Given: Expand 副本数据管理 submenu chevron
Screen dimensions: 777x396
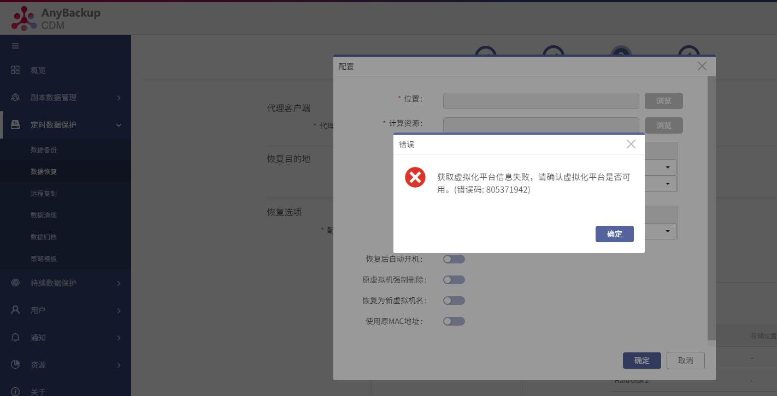Looking at the screenshot, I should click(x=119, y=98).
